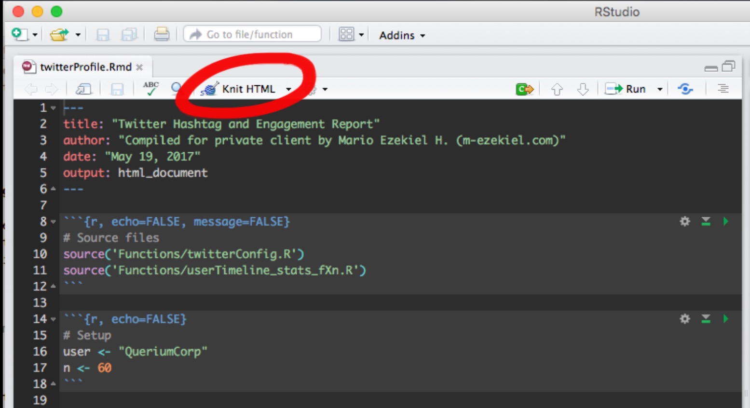Image resolution: width=750 pixels, height=408 pixels.
Task: Click the {r, echo=FALSE} header on line 14
Action: tap(125, 319)
